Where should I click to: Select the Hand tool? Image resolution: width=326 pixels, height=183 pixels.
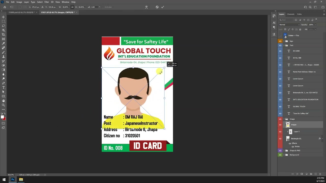(3, 101)
